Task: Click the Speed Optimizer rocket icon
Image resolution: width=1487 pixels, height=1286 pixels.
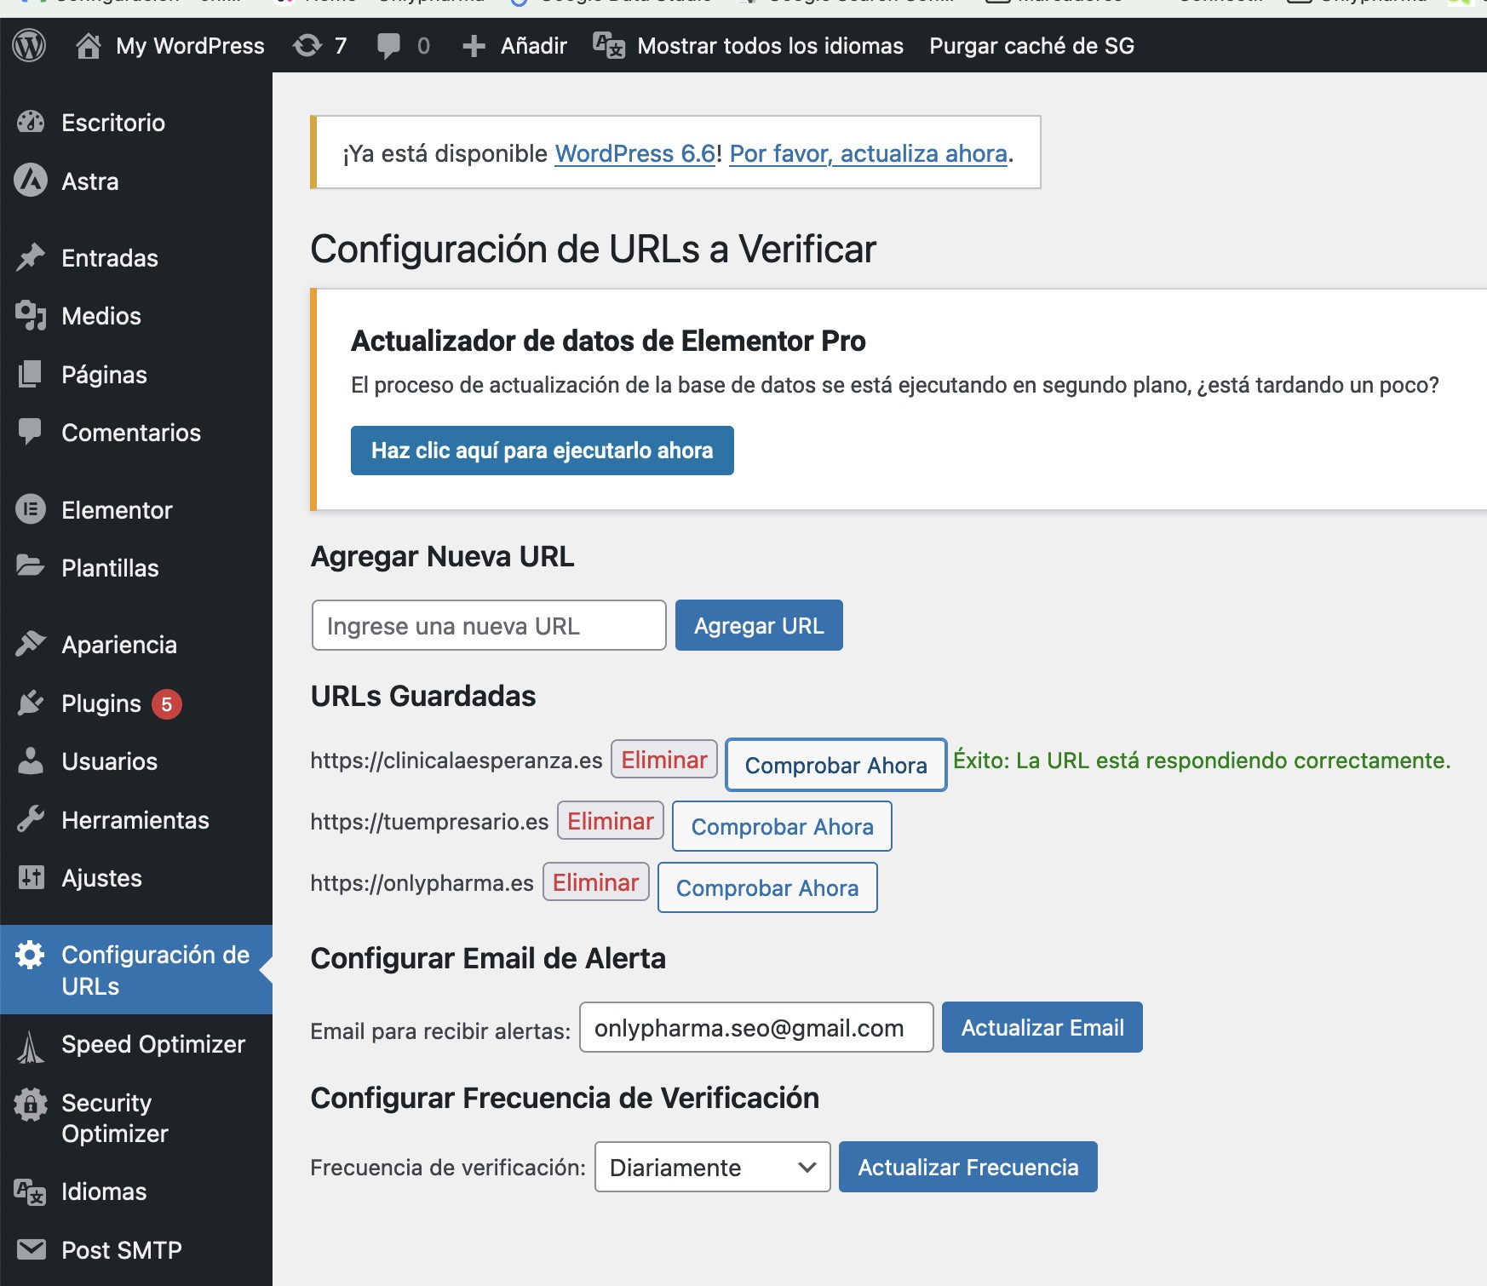Action: pos(31,1047)
